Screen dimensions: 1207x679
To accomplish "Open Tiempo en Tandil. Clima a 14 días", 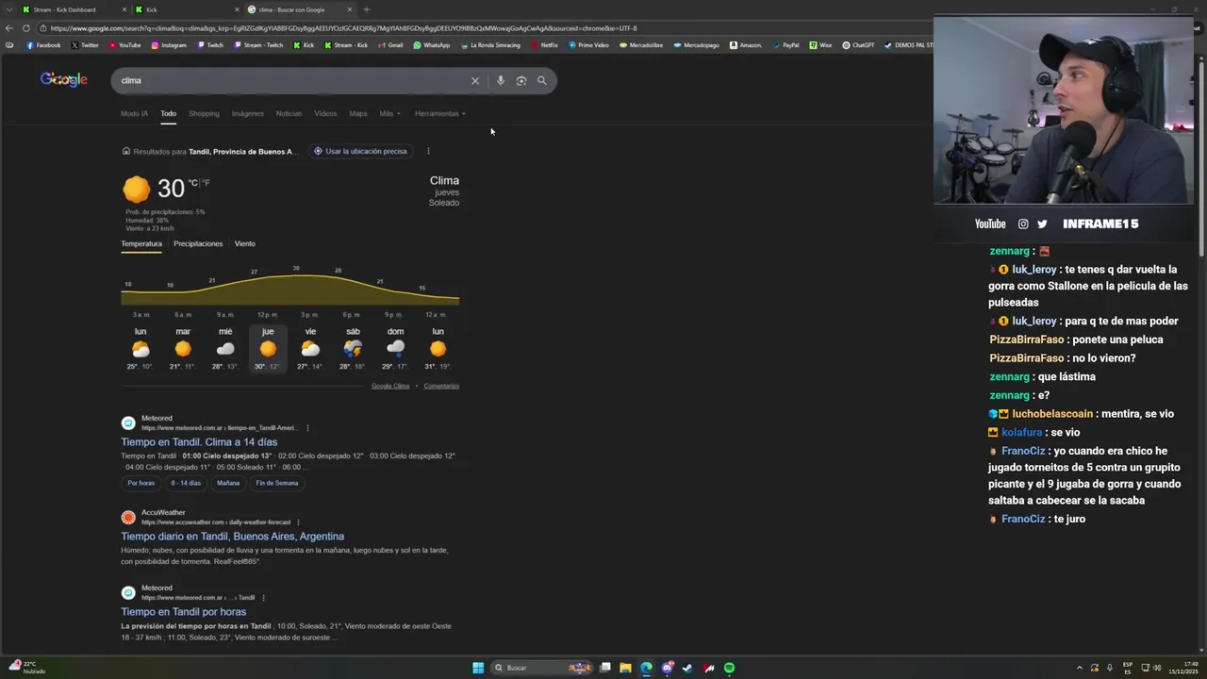I will click(x=199, y=442).
